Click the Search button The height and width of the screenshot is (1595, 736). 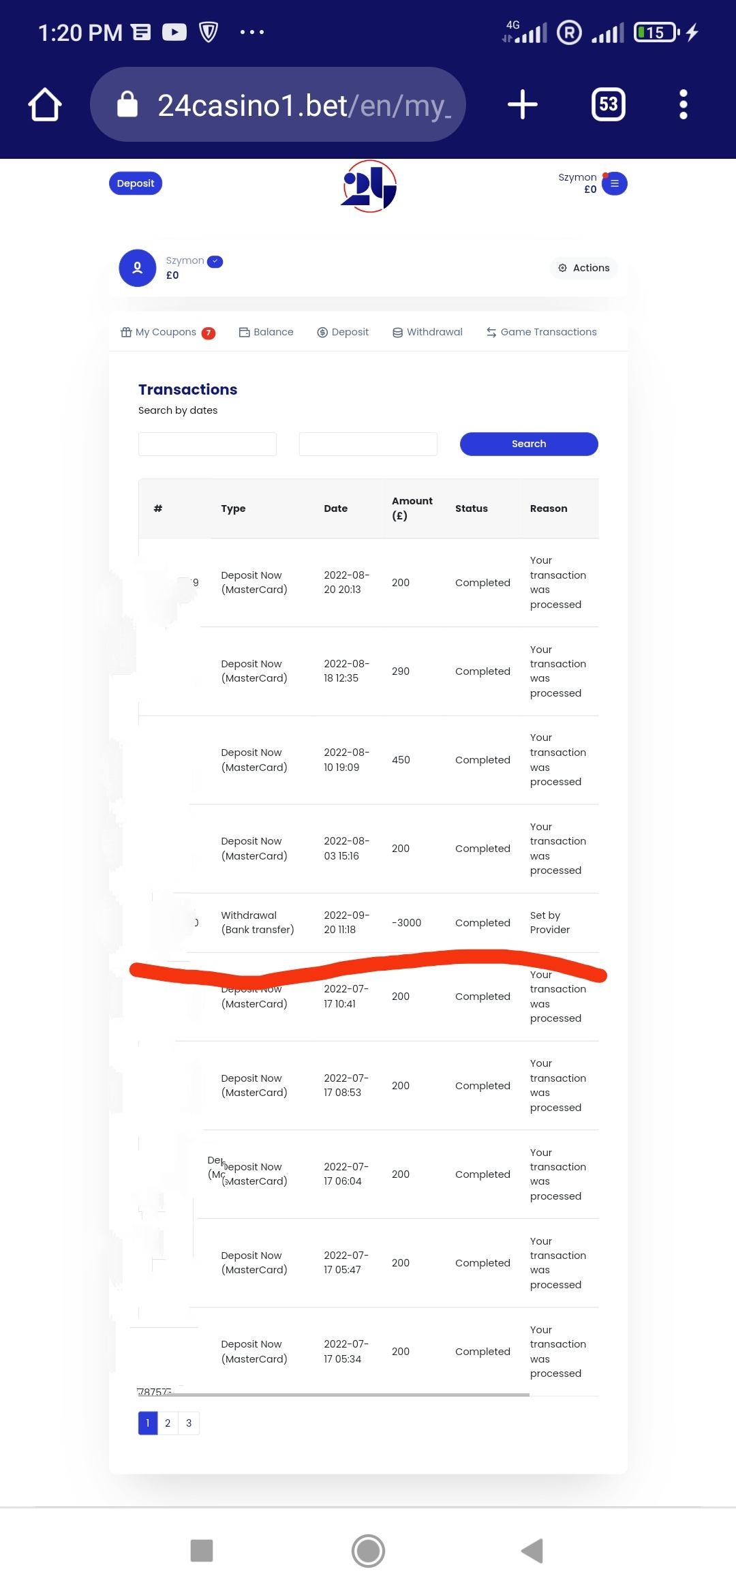click(x=529, y=444)
